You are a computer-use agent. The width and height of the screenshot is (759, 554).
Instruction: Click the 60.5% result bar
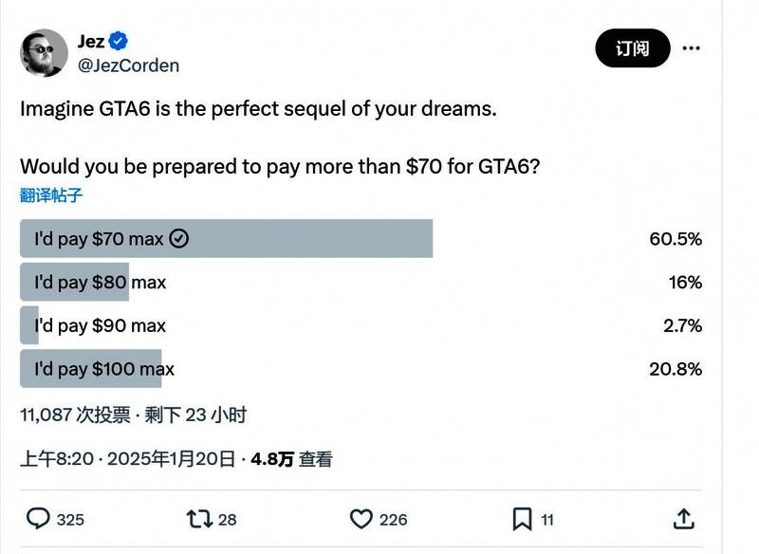click(x=226, y=239)
